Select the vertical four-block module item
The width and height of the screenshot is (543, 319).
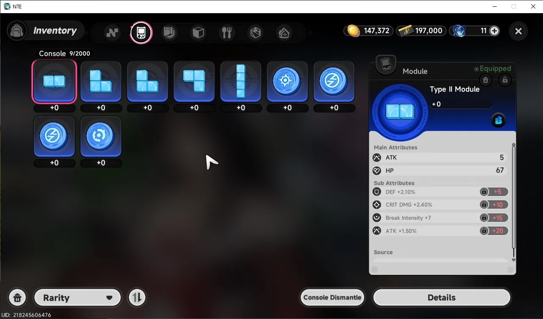(x=241, y=81)
